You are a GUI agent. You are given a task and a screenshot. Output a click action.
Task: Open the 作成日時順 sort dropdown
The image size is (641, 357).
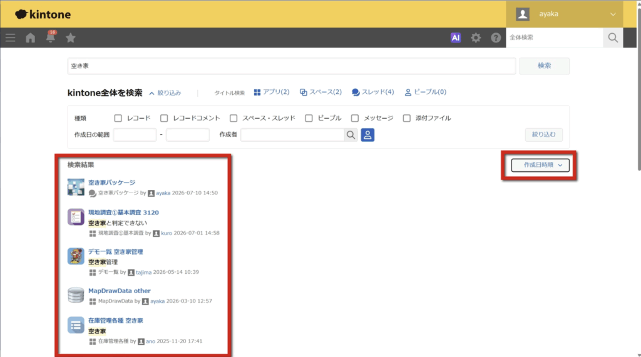[540, 165]
